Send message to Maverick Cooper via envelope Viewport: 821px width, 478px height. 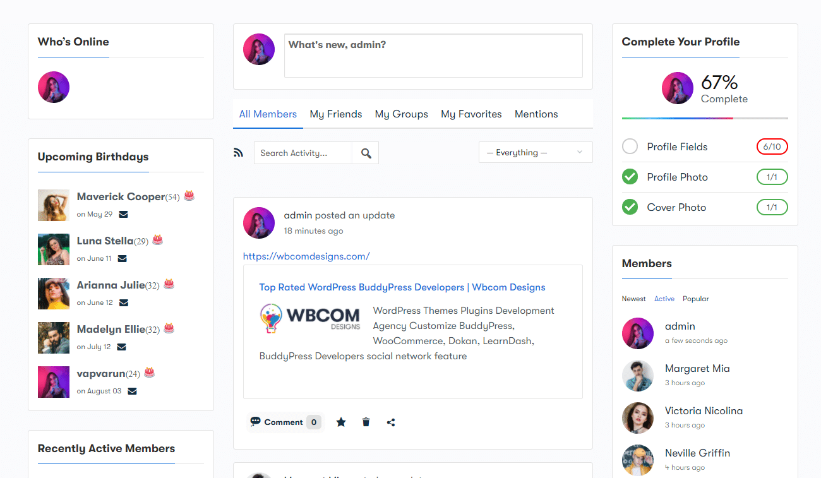point(123,214)
